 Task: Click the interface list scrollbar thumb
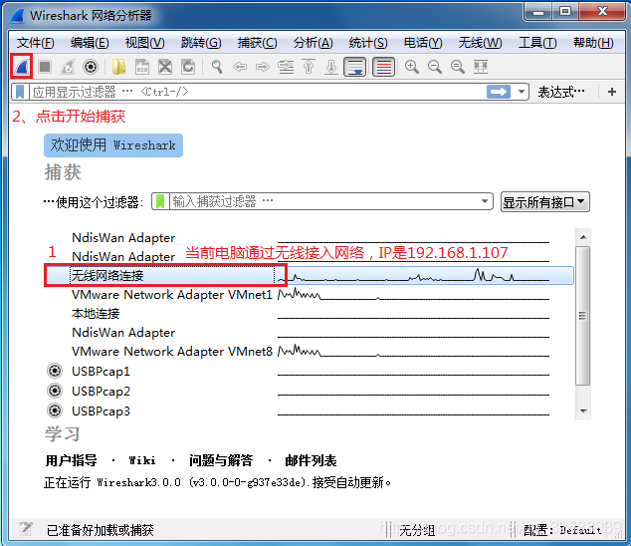pos(583,316)
